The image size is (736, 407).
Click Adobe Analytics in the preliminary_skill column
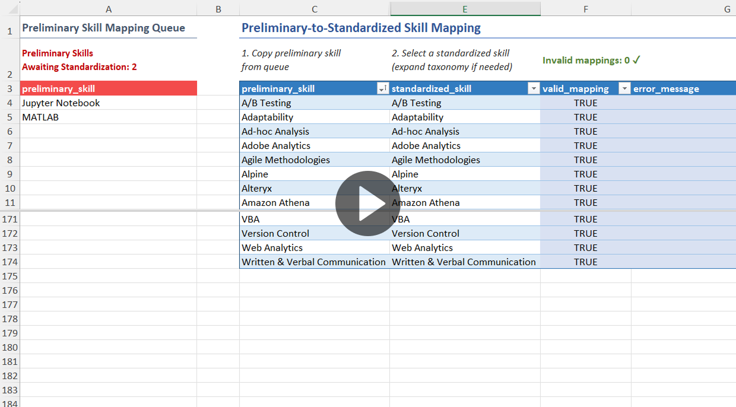coord(315,146)
